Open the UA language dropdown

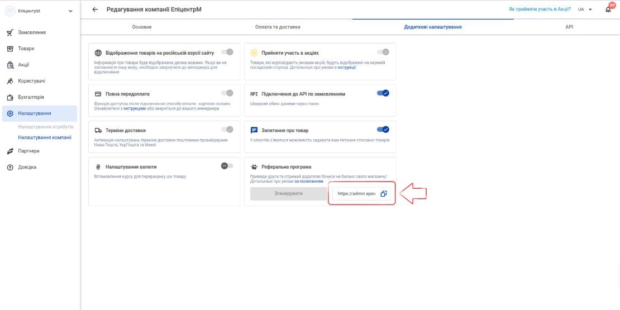[x=585, y=9]
